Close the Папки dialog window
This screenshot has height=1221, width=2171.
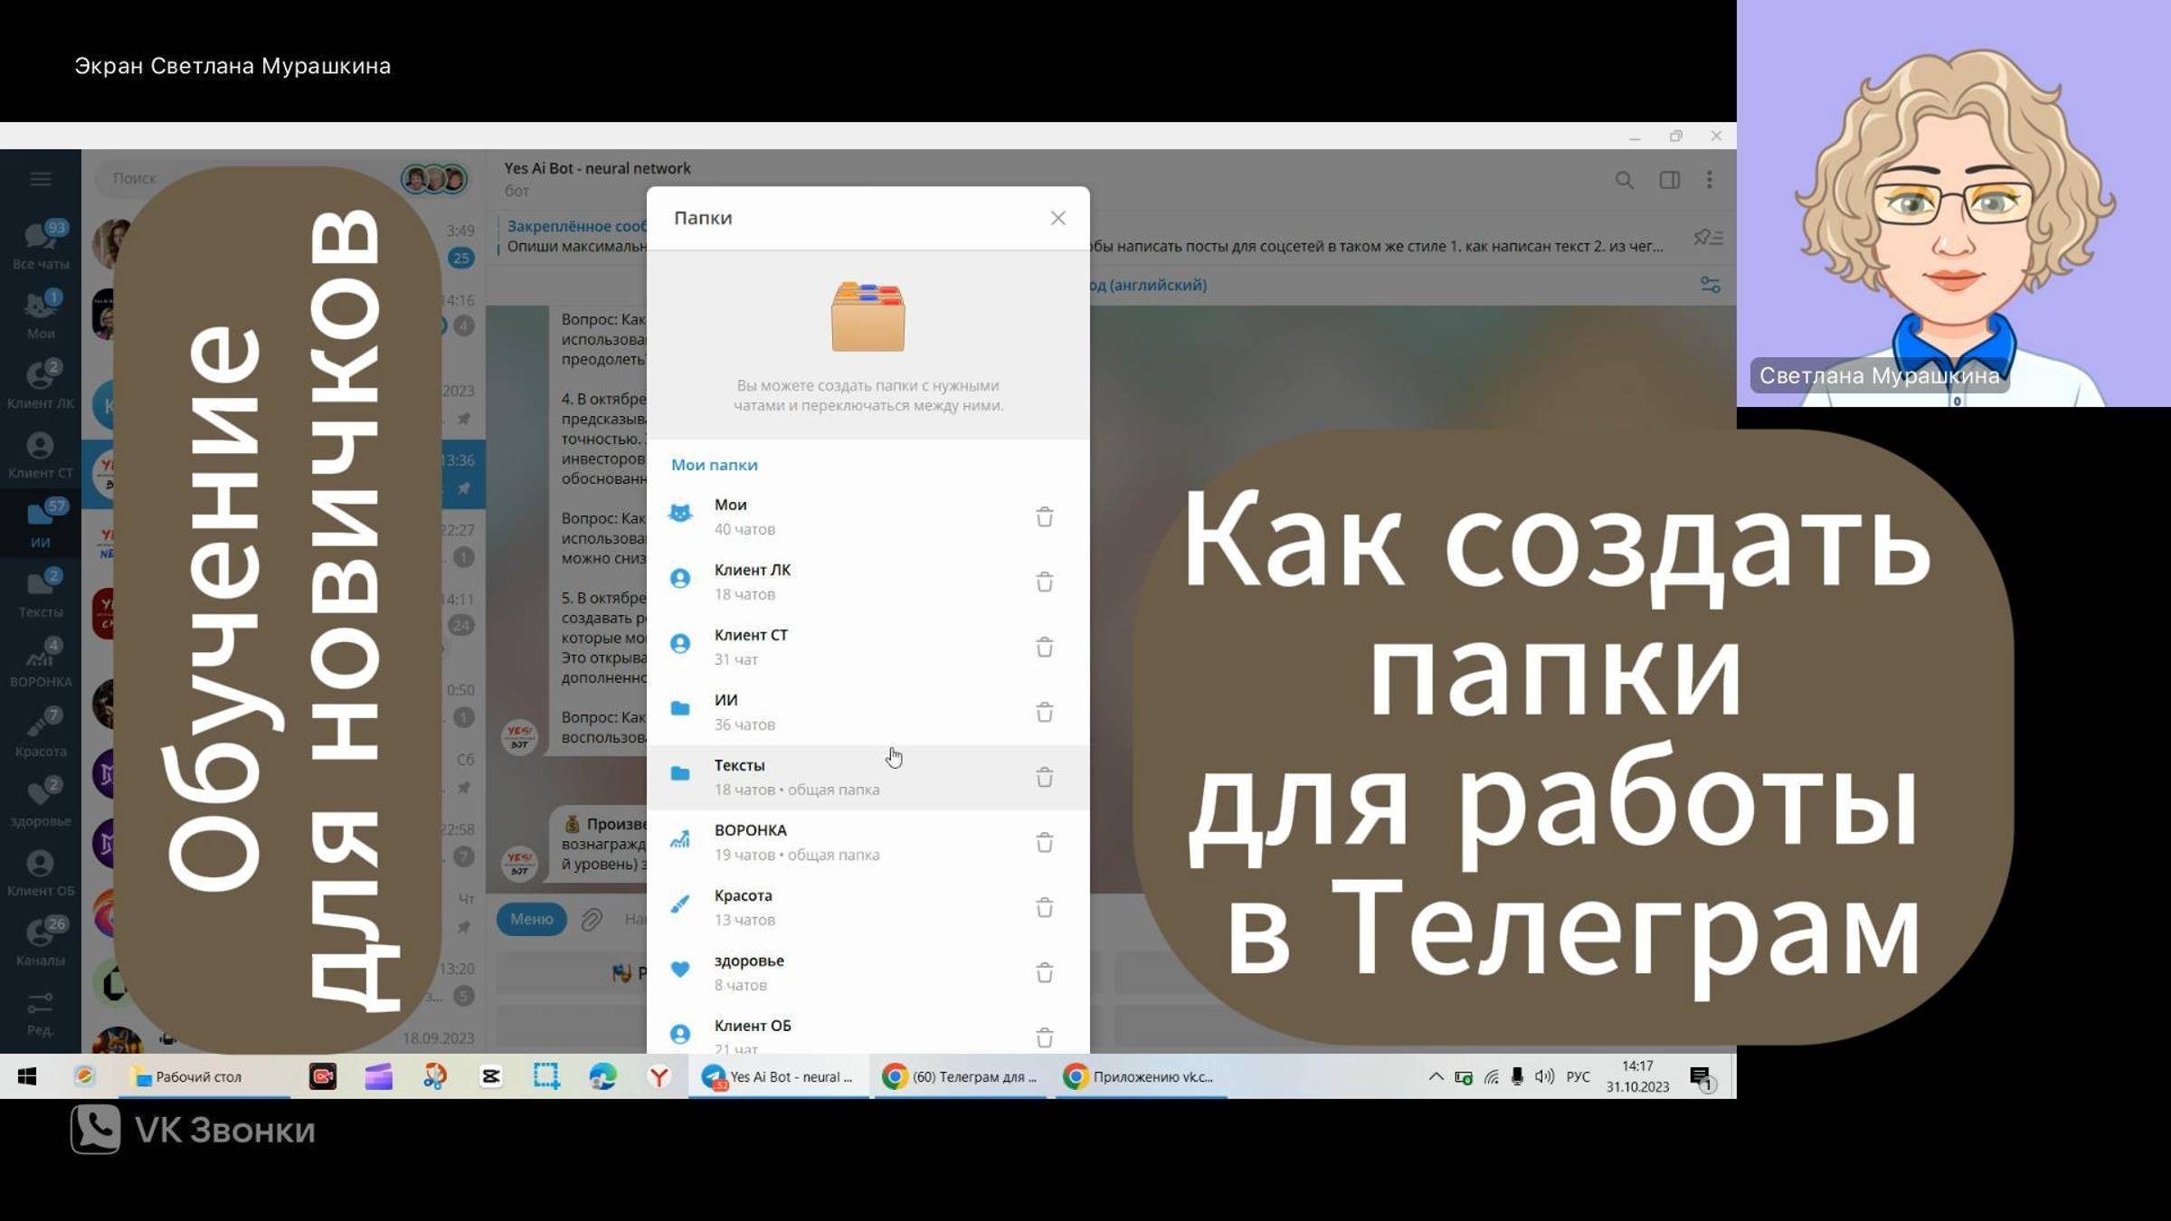[1058, 218]
